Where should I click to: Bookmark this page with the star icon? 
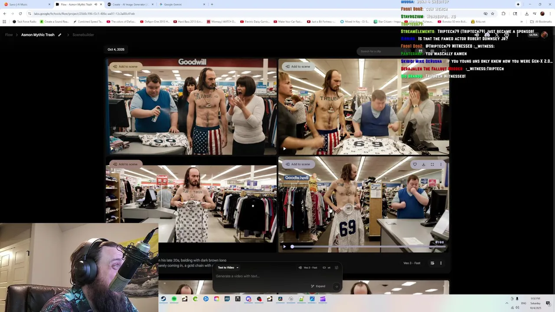tap(493, 13)
